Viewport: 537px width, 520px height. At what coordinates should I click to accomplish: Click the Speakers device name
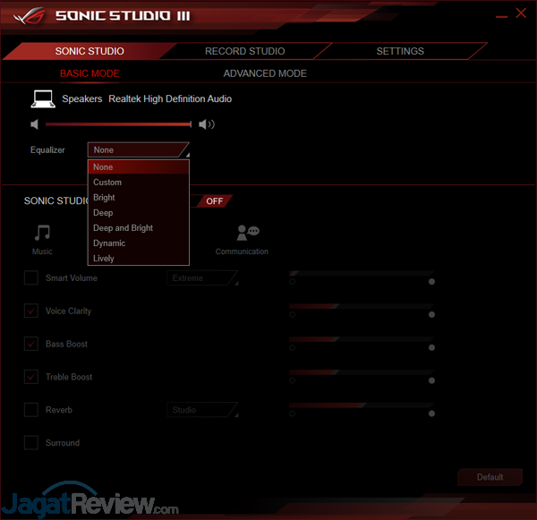pos(81,98)
